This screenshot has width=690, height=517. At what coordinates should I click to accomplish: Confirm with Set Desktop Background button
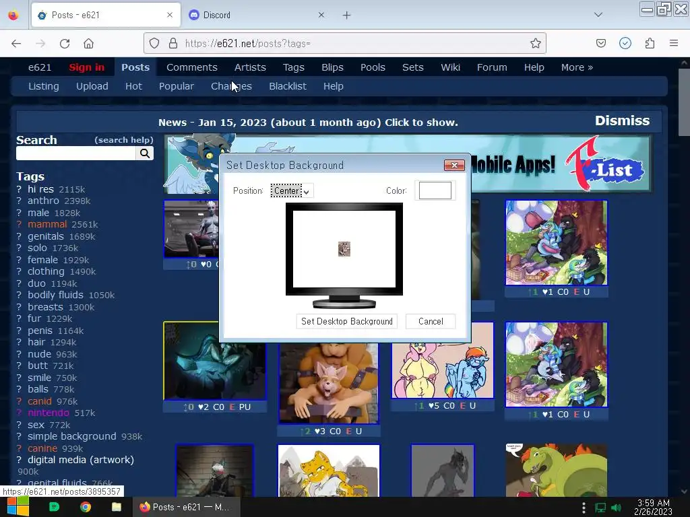(347, 321)
